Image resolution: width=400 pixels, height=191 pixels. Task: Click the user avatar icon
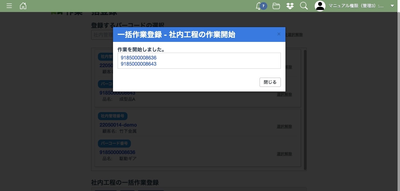coord(320,6)
